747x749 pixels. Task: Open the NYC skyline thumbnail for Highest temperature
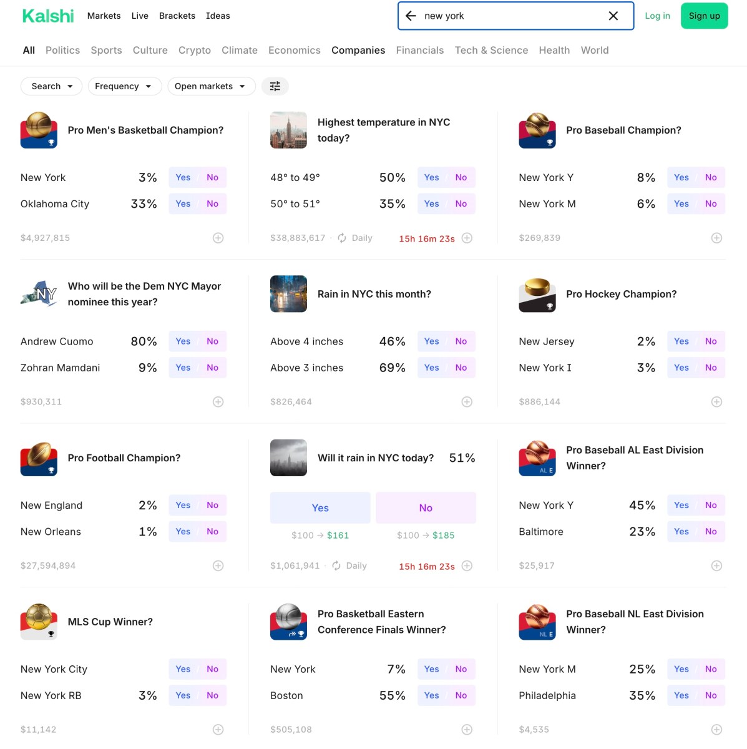pos(288,130)
